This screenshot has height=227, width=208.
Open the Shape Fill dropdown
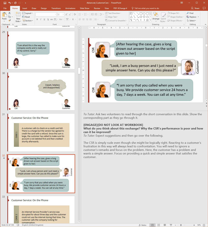coord(174,13)
